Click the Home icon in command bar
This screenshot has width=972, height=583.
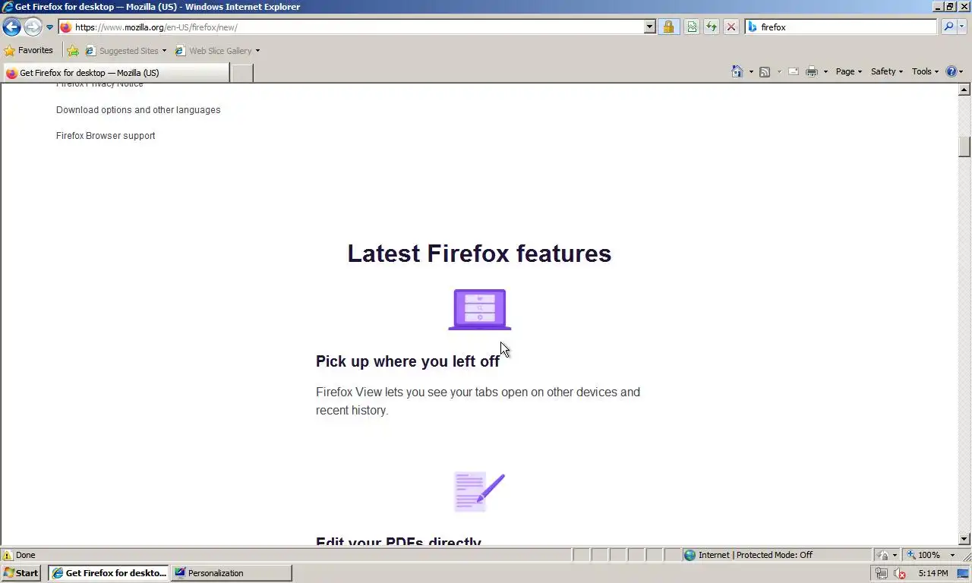coord(737,71)
